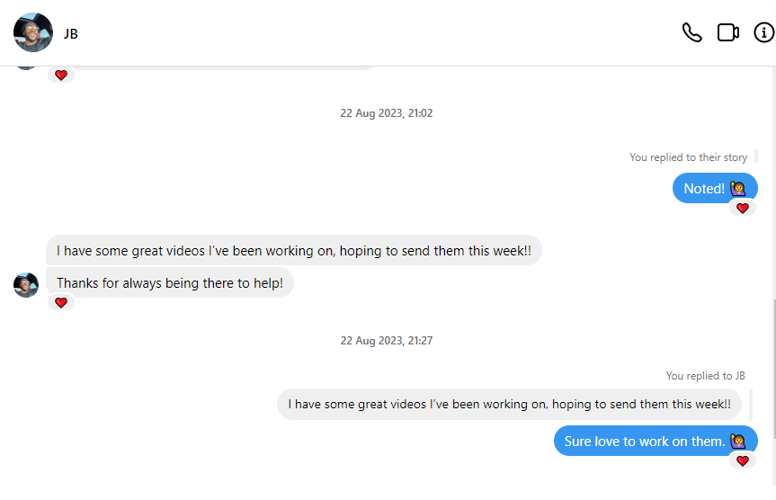The height and width of the screenshot is (500, 776).
Task: Start an audio call with JB
Action: coord(691,33)
